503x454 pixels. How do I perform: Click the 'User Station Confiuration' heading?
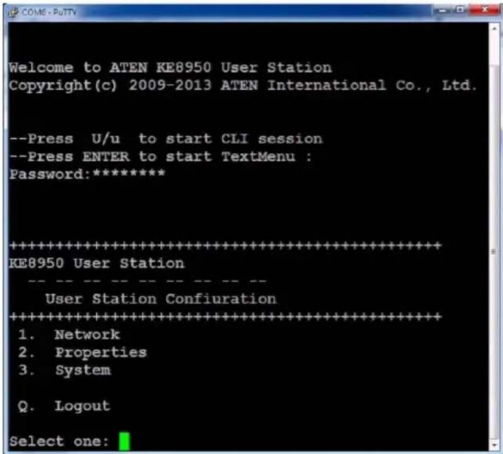[x=160, y=299]
